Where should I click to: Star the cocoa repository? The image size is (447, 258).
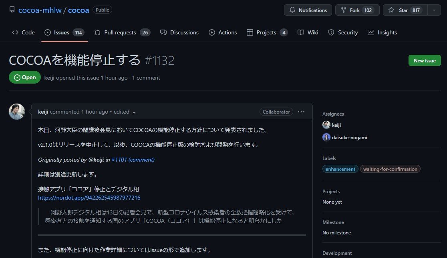coord(405,10)
